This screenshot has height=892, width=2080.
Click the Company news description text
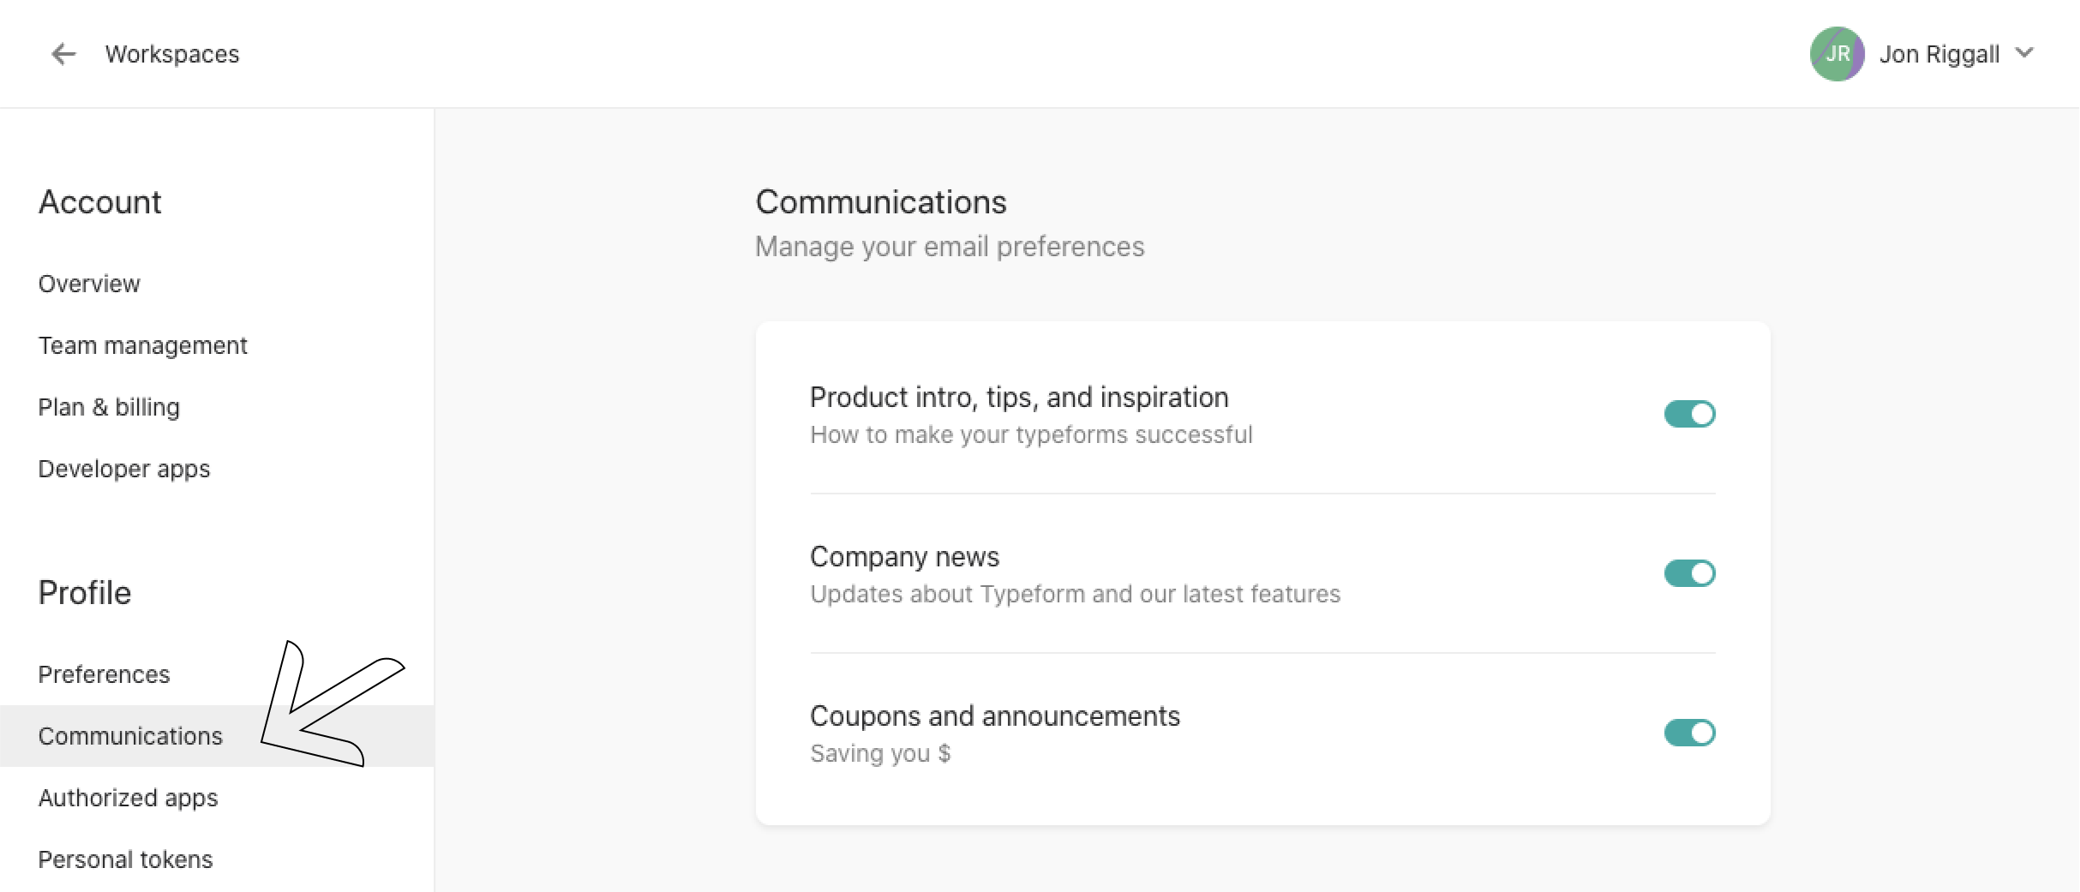(x=1076, y=594)
